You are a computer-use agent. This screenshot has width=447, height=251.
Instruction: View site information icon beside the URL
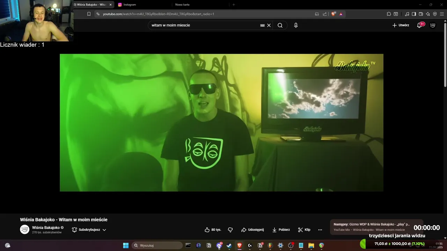(x=98, y=14)
